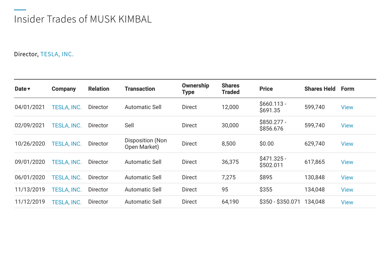Click TESLA, INC. in the 04/01/2021 row

[x=66, y=107]
